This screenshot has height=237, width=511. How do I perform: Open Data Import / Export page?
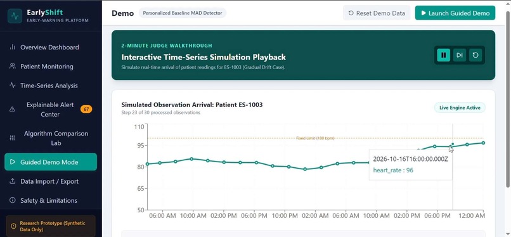point(51,181)
